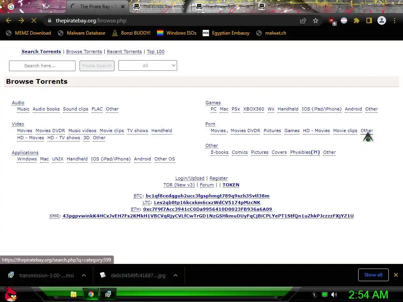This screenshot has height=302, width=403.
Task: Open Search Torrents link
Action: (41, 52)
